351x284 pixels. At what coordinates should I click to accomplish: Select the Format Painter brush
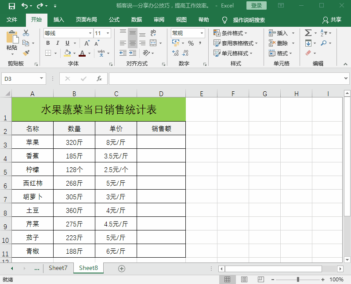(x=26, y=53)
